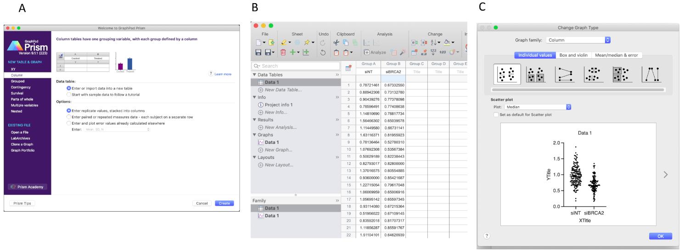Click 'New Analysis...' in navigator
684x252 pixels.
point(280,127)
